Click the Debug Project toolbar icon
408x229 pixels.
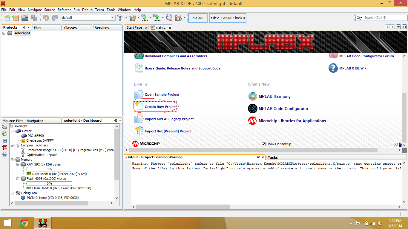(179, 18)
